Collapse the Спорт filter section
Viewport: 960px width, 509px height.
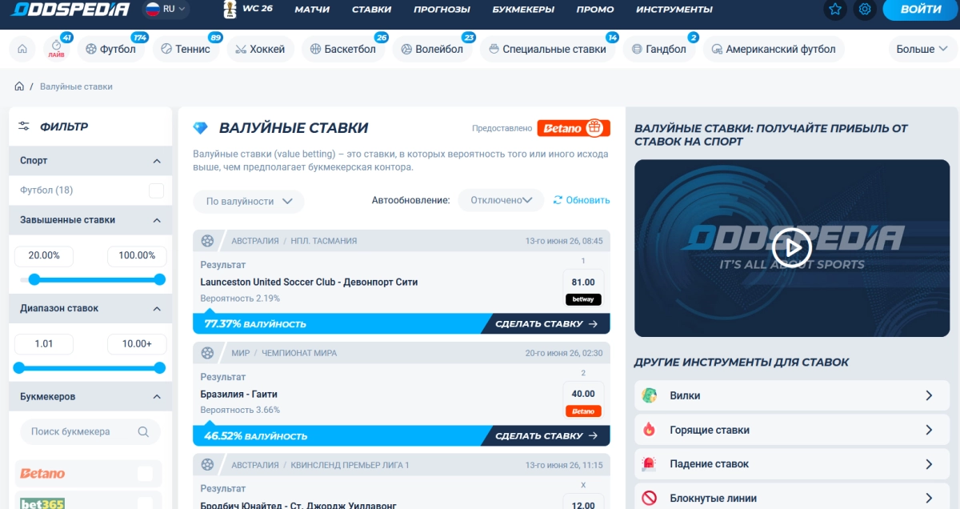[157, 161]
